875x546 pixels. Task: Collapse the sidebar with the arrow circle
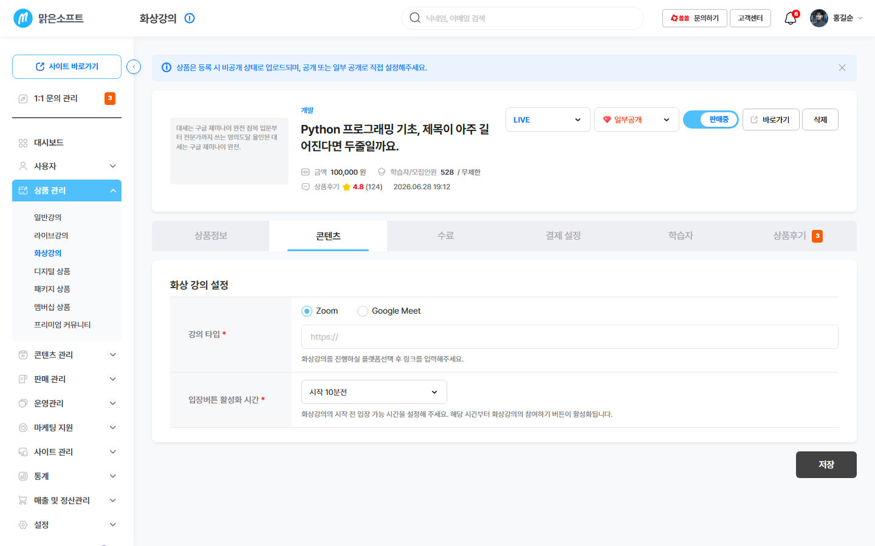pyautogui.click(x=134, y=67)
